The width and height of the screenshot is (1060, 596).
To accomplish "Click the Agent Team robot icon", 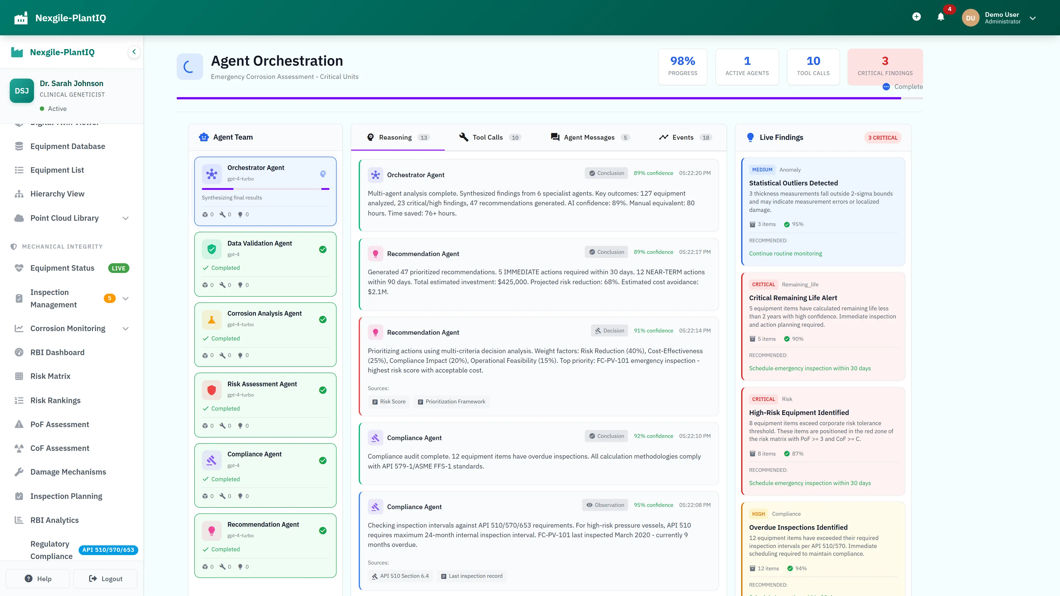I will click(204, 137).
